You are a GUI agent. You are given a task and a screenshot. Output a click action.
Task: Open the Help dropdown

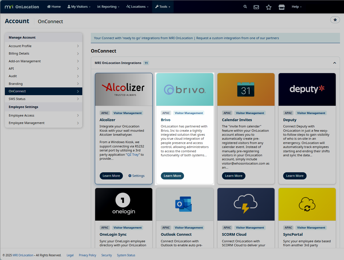(x=296, y=7)
